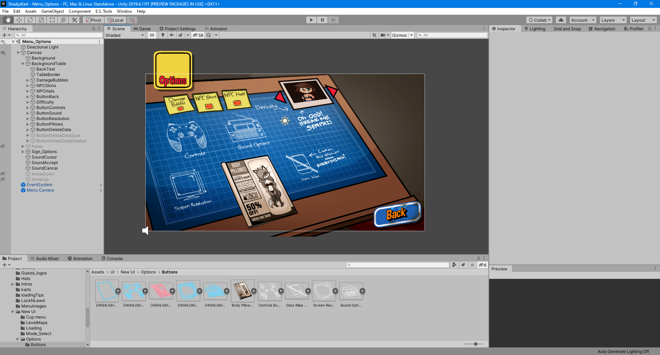
Task: Toggle the Pivot handle position button
Action: 93,20
